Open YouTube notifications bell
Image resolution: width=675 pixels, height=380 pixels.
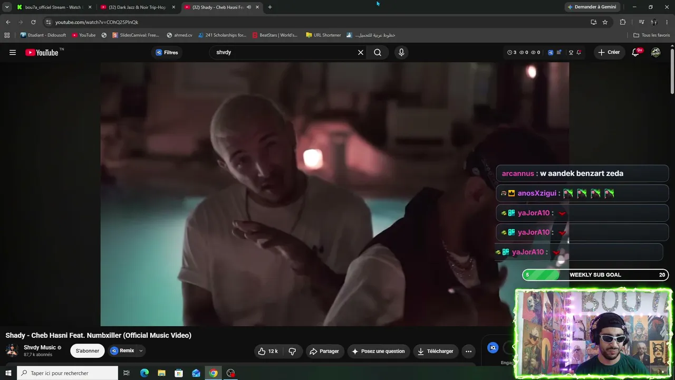635,52
